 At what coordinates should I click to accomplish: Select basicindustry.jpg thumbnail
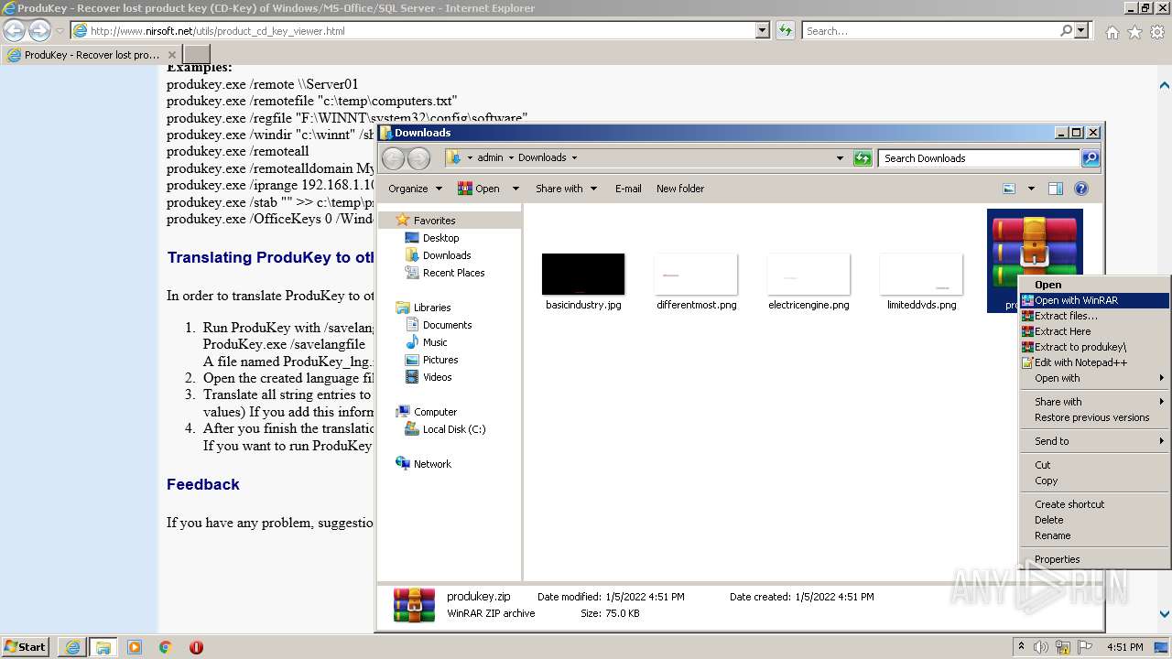click(x=583, y=275)
